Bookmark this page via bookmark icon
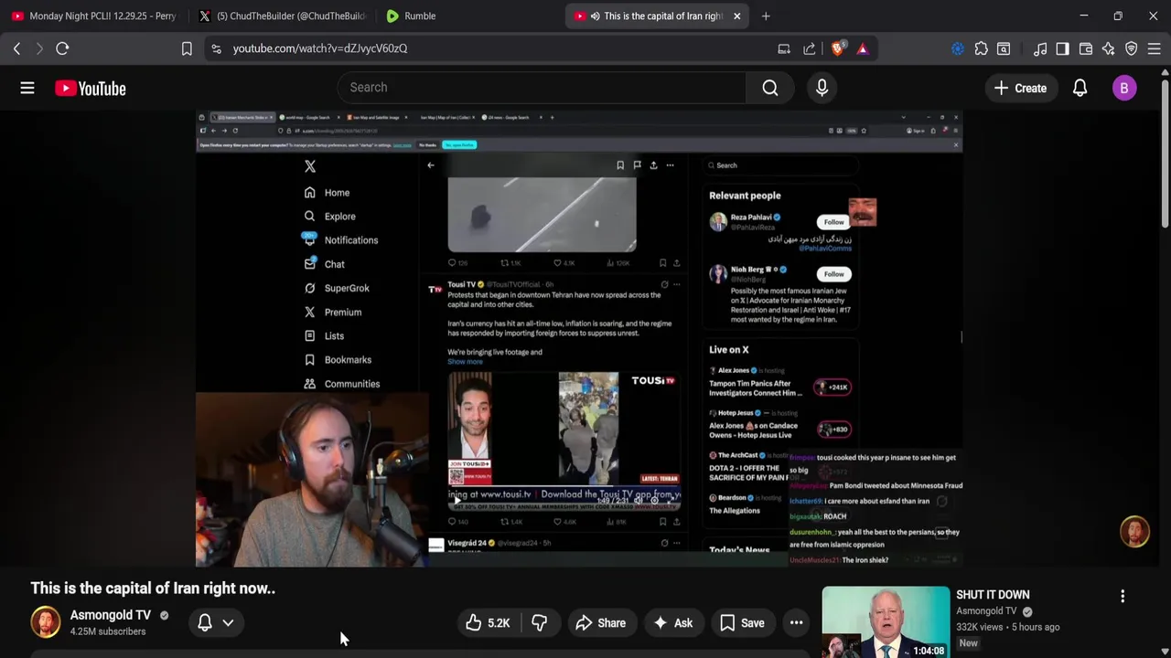1171x658 pixels. click(187, 48)
